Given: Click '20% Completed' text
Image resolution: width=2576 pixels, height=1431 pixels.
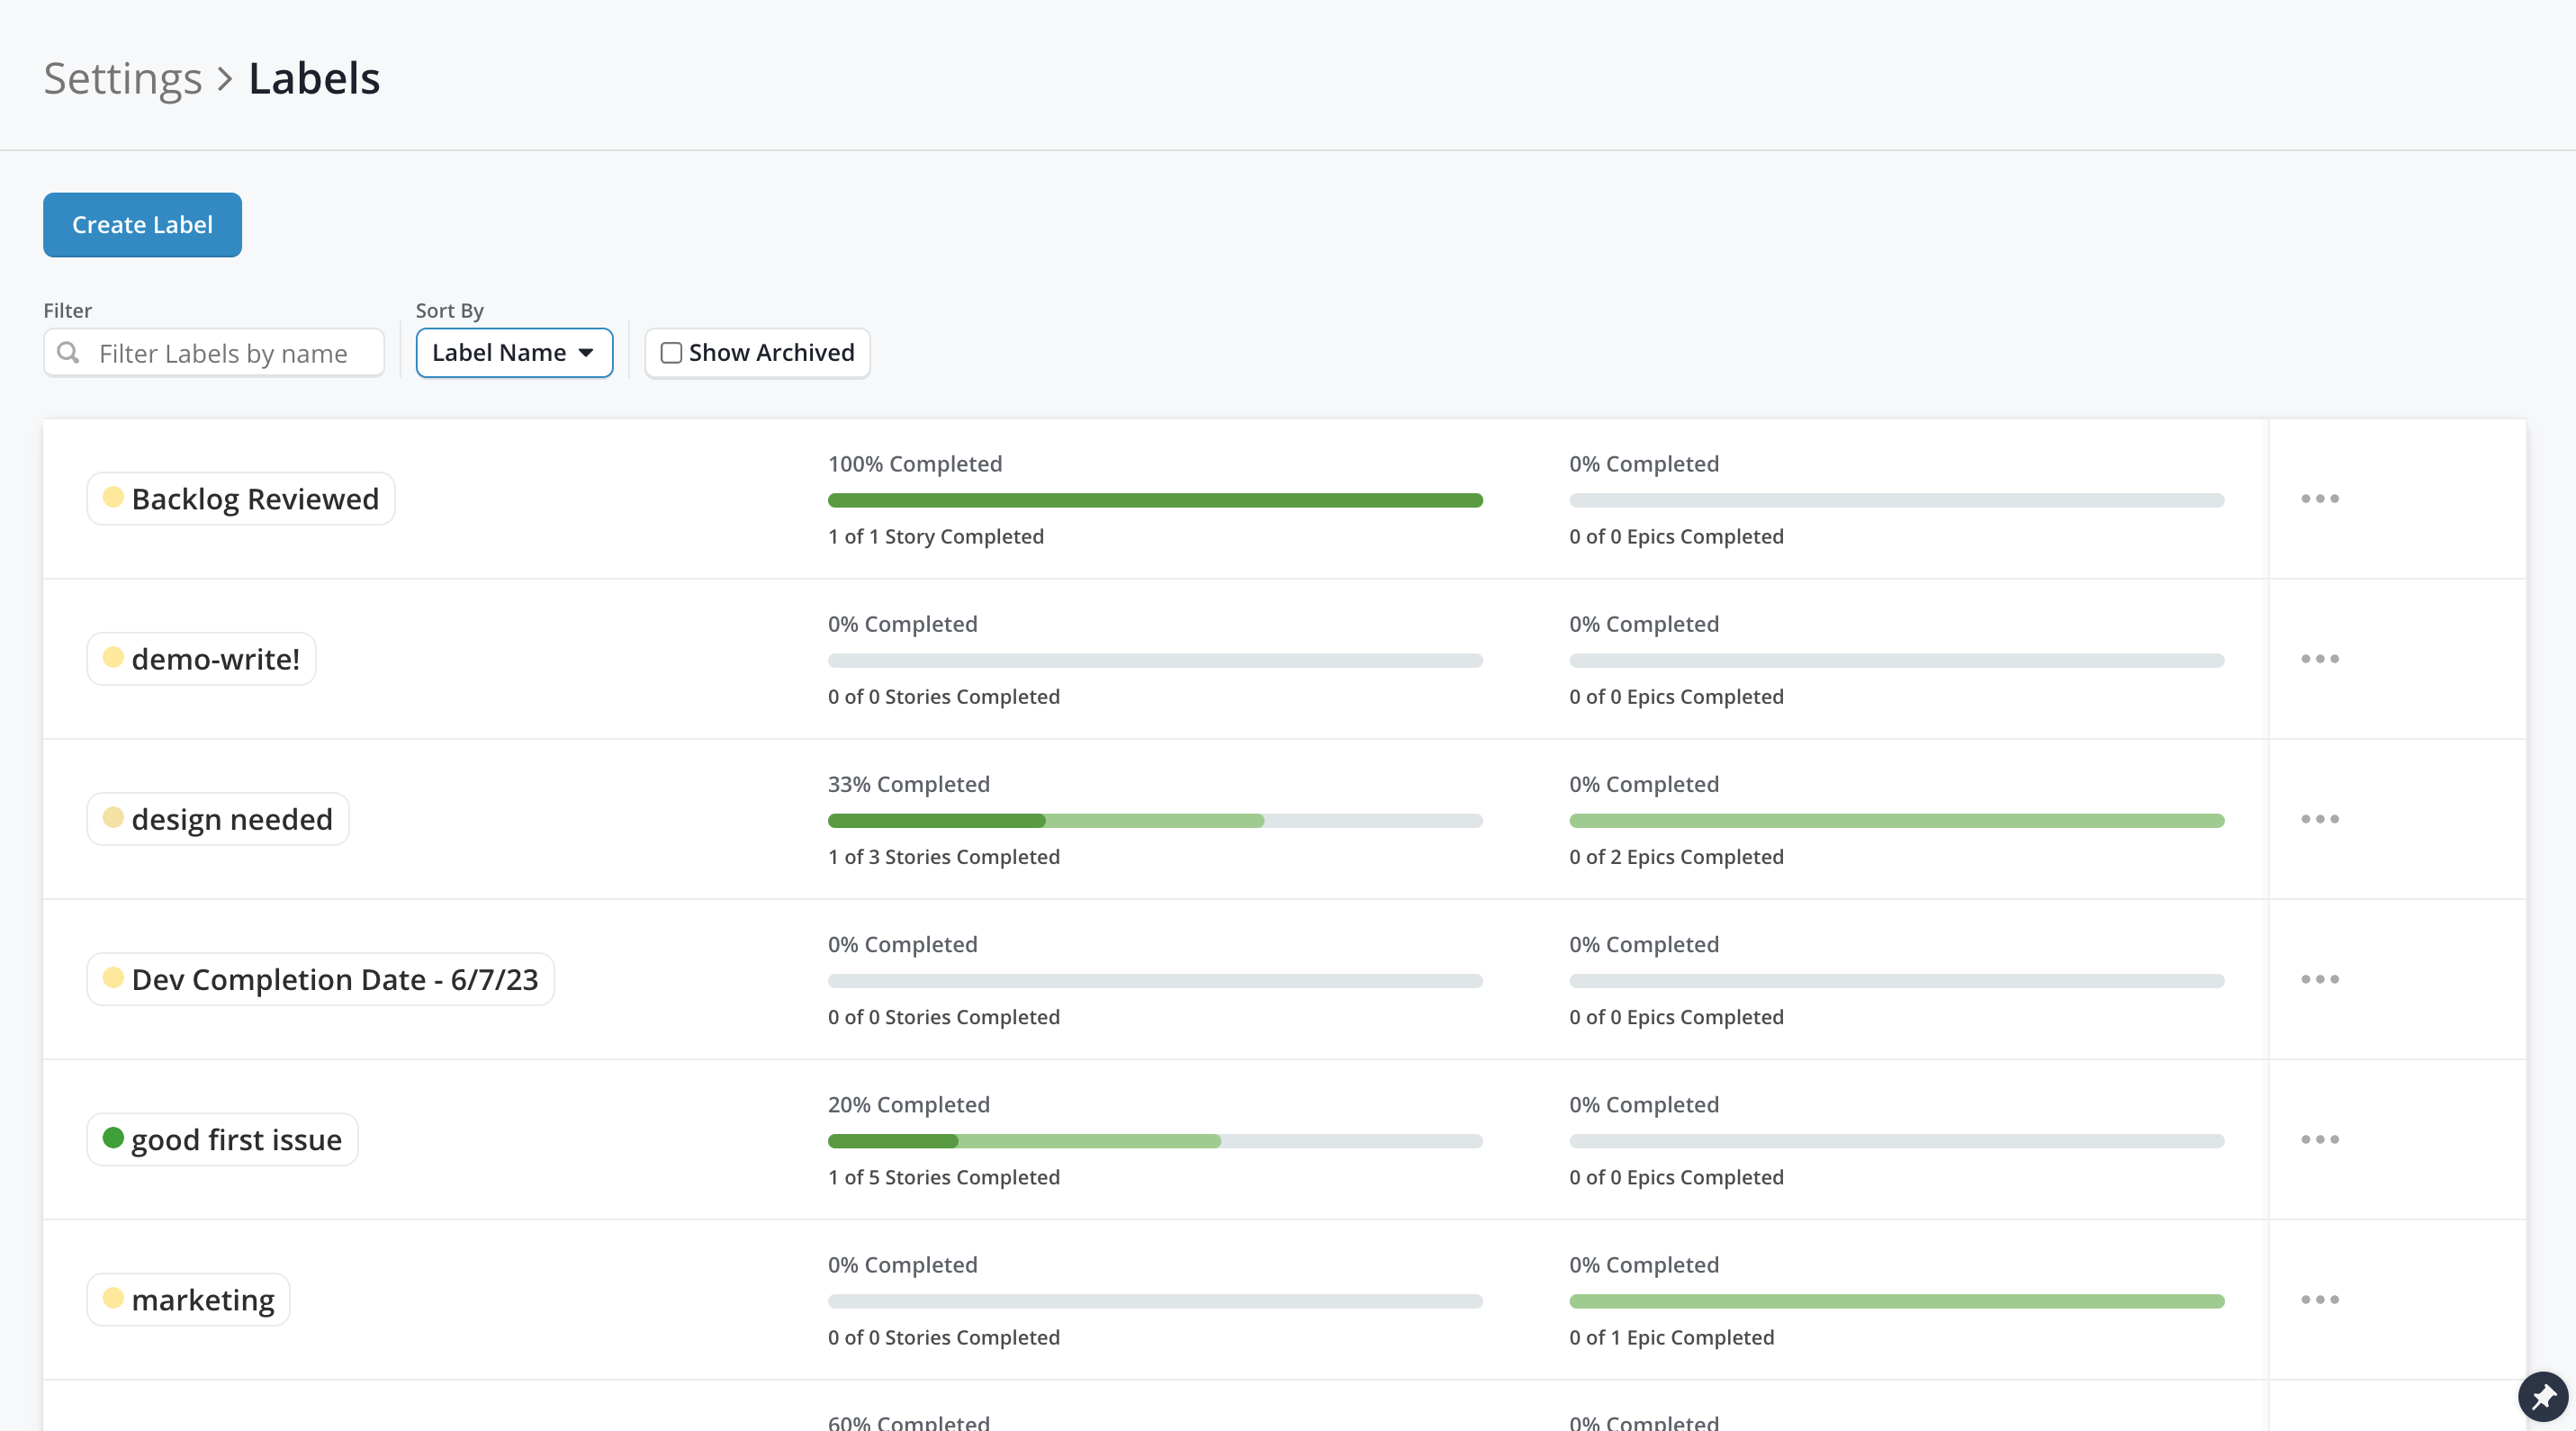Looking at the screenshot, I should tap(908, 1104).
